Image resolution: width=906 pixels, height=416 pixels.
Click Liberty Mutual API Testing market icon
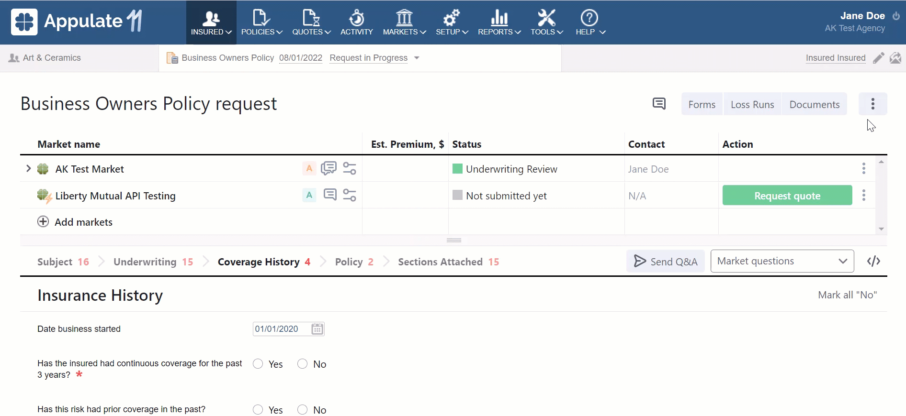click(x=44, y=196)
